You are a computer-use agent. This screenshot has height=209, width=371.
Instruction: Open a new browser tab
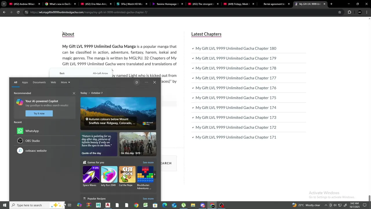pos(331,4)
